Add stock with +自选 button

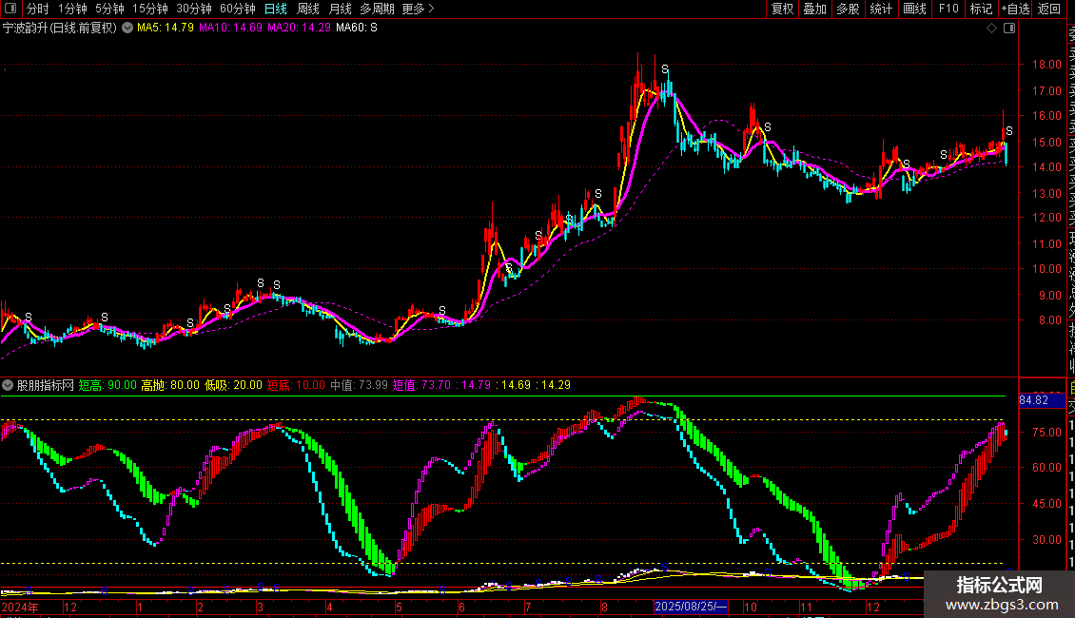1015,10
